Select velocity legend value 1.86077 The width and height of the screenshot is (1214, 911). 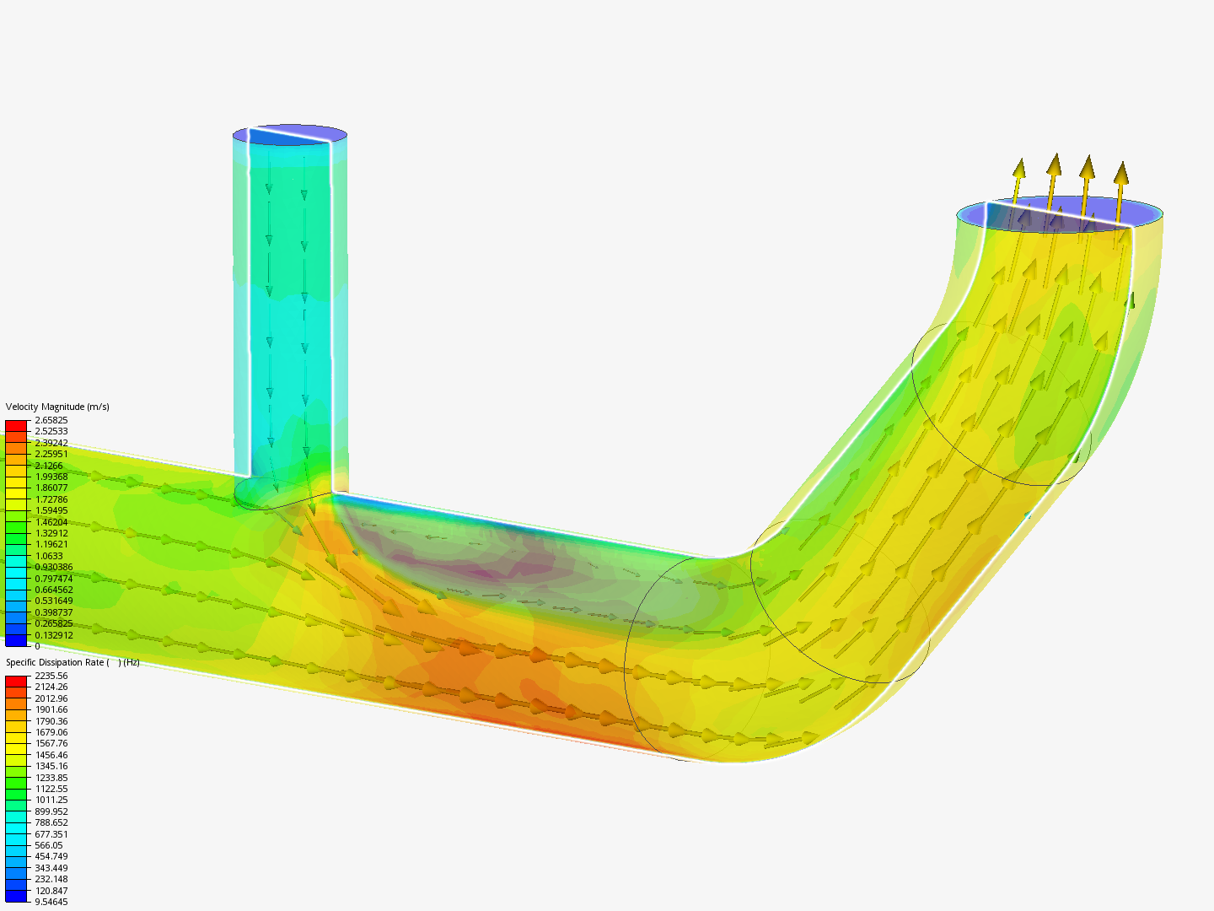[x=51, y=488]
